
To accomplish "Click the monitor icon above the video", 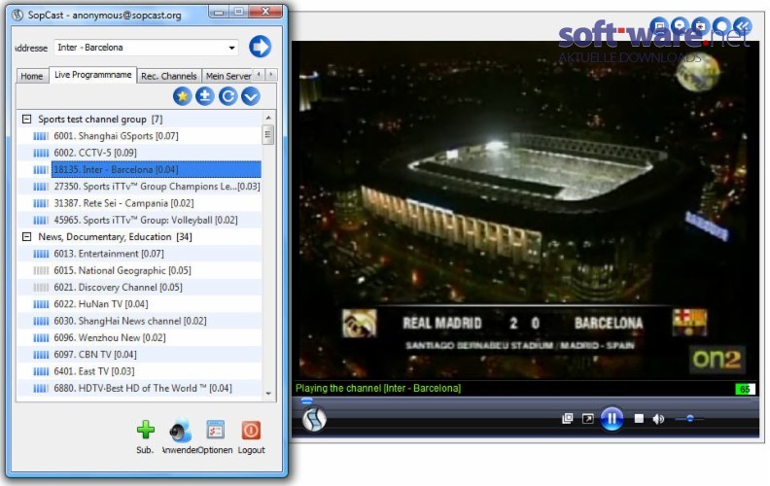I will (659, 25).
